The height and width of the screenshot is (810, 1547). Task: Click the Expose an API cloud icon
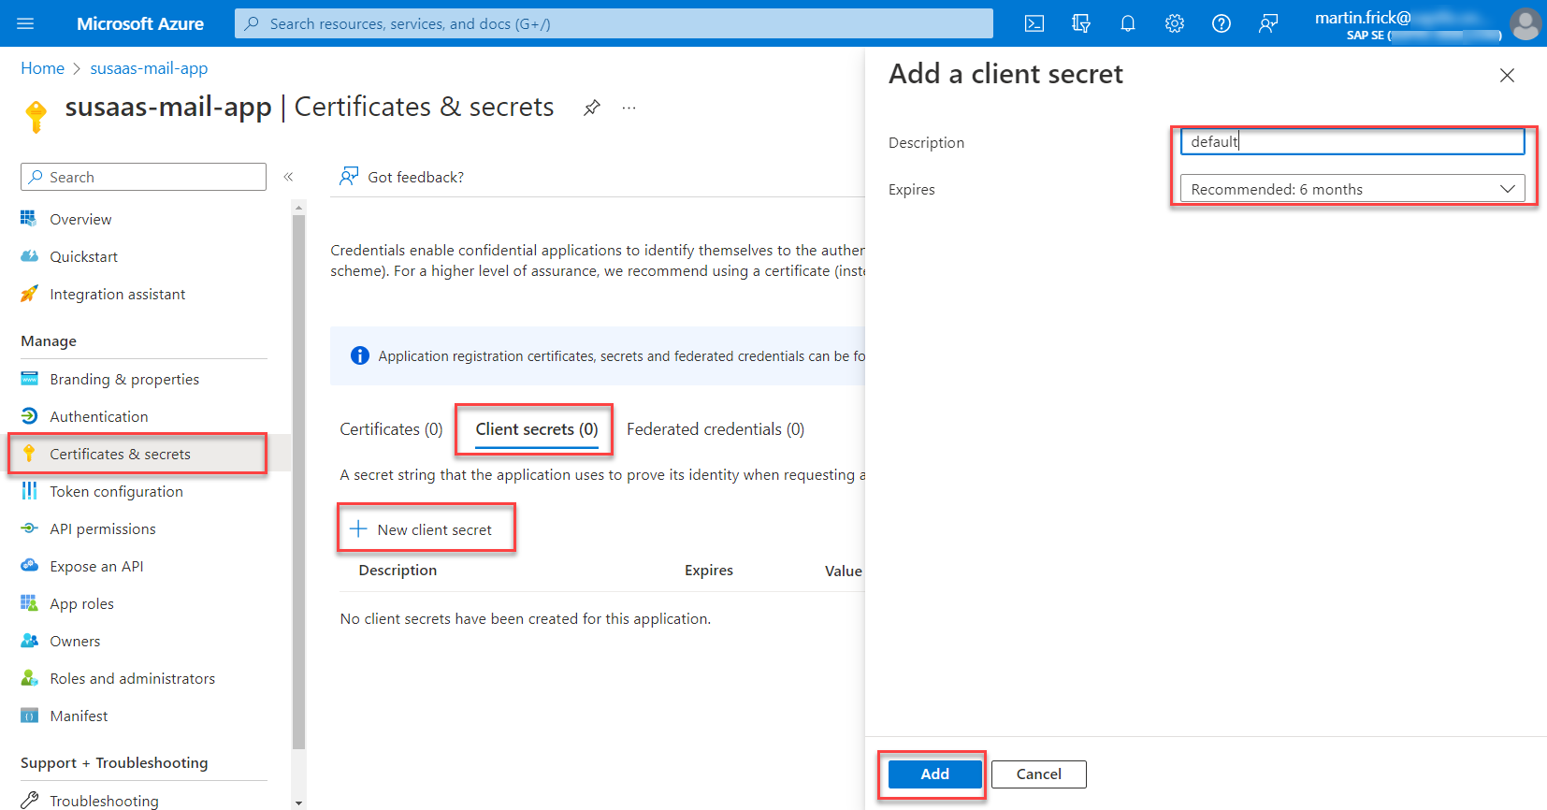pyautogui.click(x=29, y=566)
